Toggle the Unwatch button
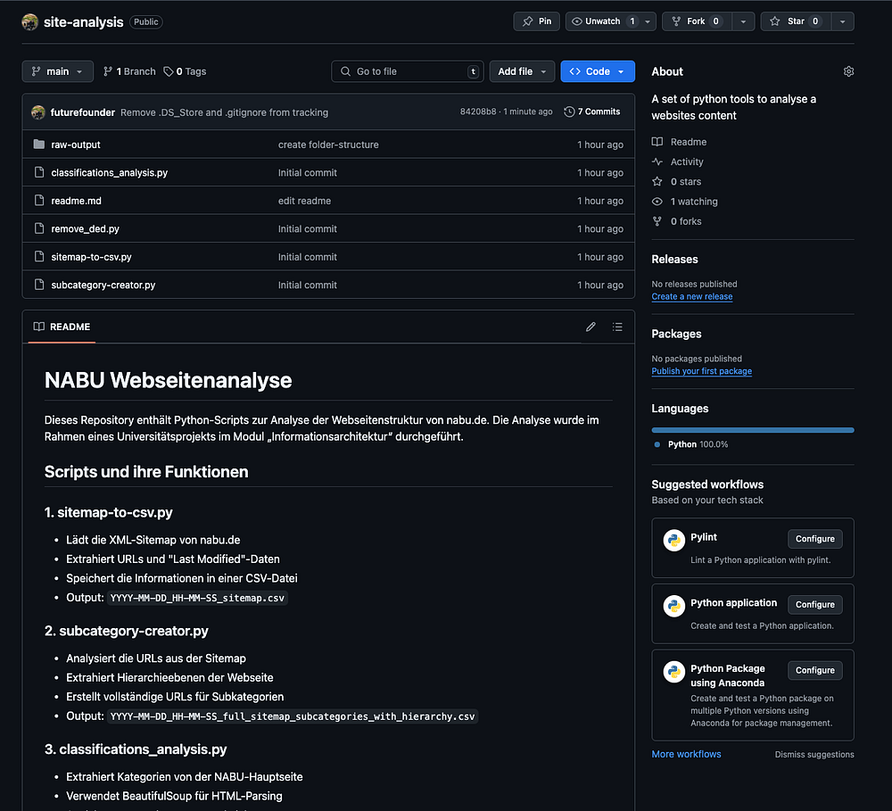The image size is (892, 811). [602, 21]
